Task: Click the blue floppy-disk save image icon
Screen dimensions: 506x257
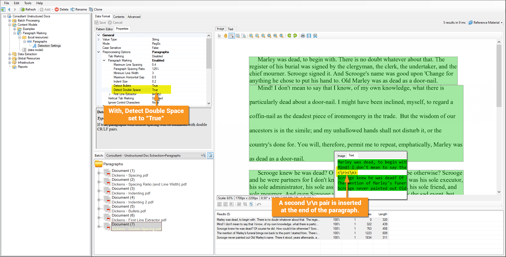Action: 309,36
